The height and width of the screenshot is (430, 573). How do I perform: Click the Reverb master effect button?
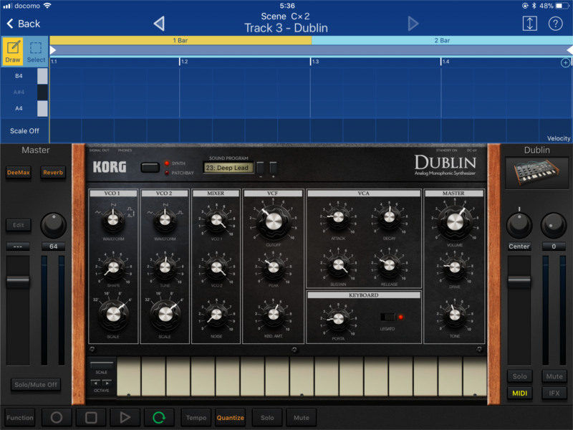tap(53, 172)
